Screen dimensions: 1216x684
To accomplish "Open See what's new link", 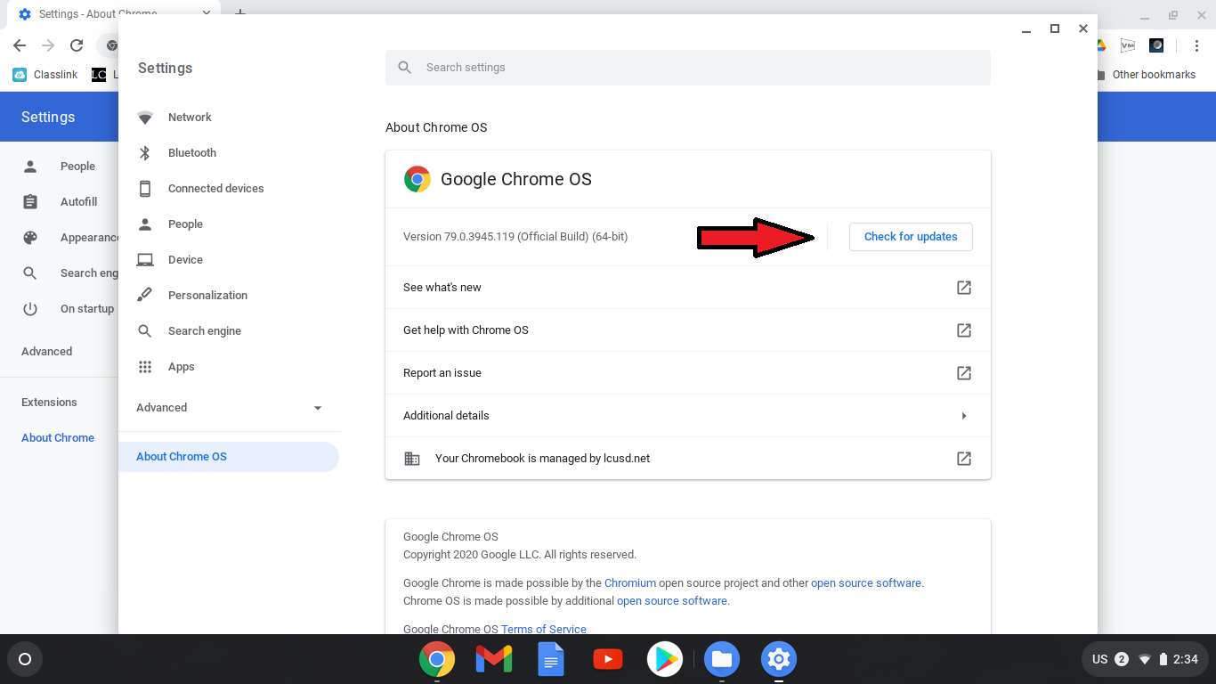I will click(688, 288).
